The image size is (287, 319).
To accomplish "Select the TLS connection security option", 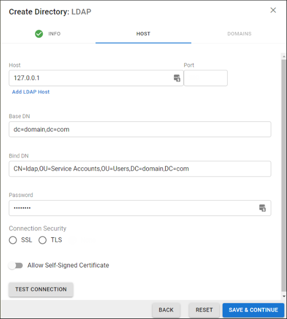I will (x=43, y=240).
